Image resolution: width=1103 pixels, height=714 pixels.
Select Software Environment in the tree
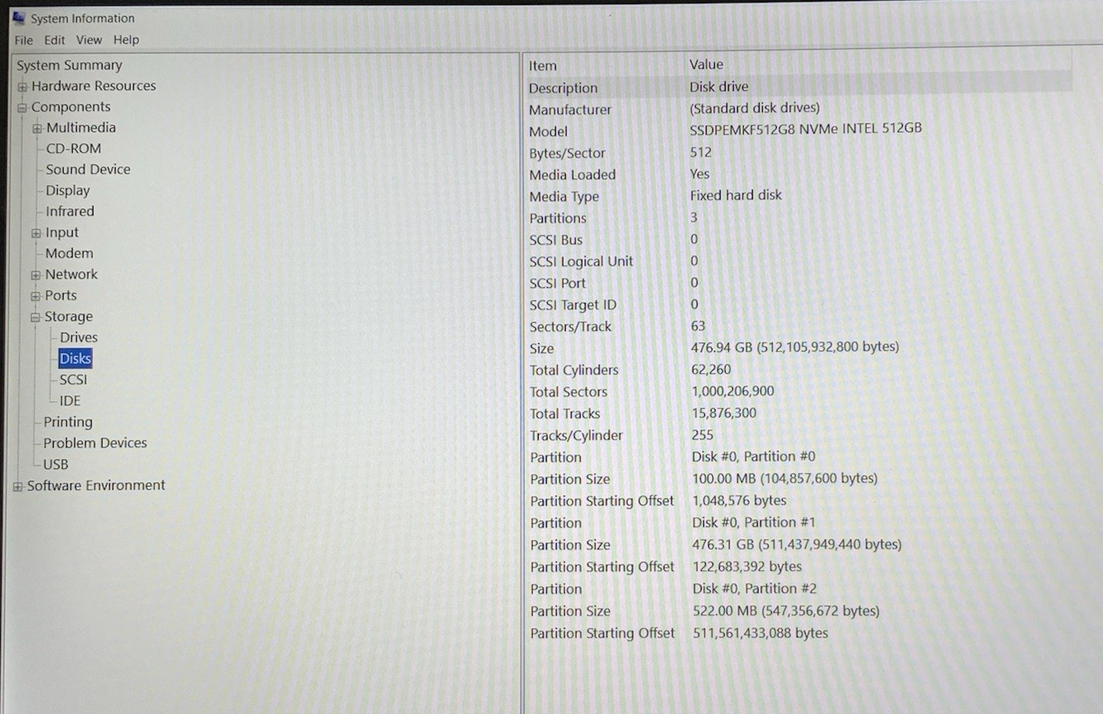point(96,486)
